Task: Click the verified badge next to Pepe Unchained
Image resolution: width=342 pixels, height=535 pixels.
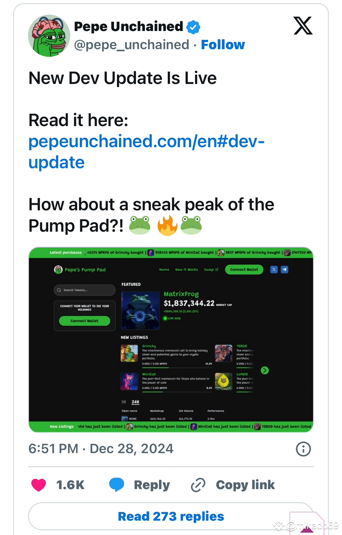Action: click(192, 26)
